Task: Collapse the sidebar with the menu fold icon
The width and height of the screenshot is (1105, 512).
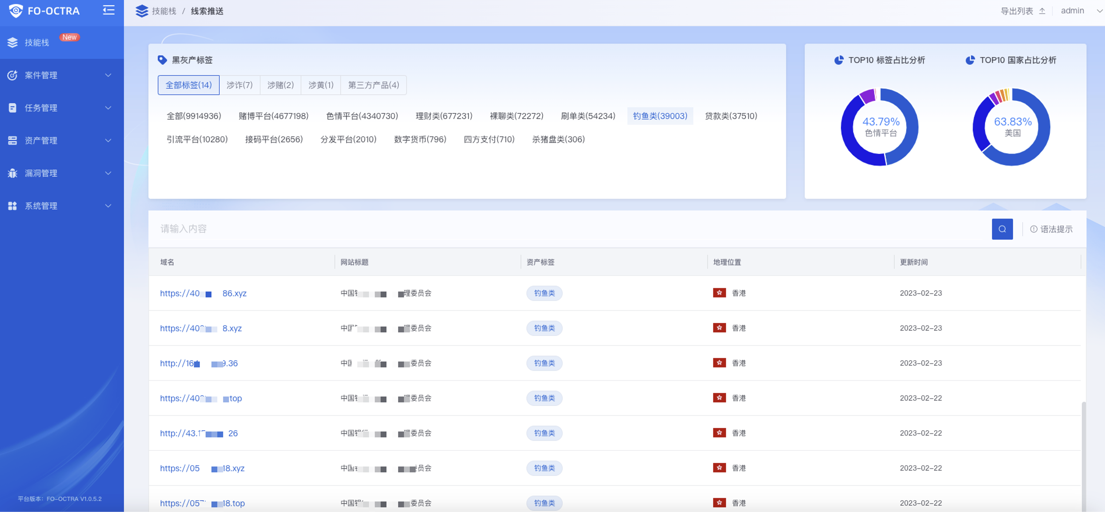Action: pyautogui.click(x=109, y=10)
